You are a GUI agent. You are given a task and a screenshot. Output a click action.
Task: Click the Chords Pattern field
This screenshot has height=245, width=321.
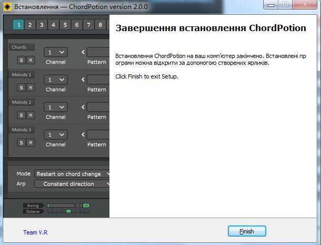pos(98,52)
